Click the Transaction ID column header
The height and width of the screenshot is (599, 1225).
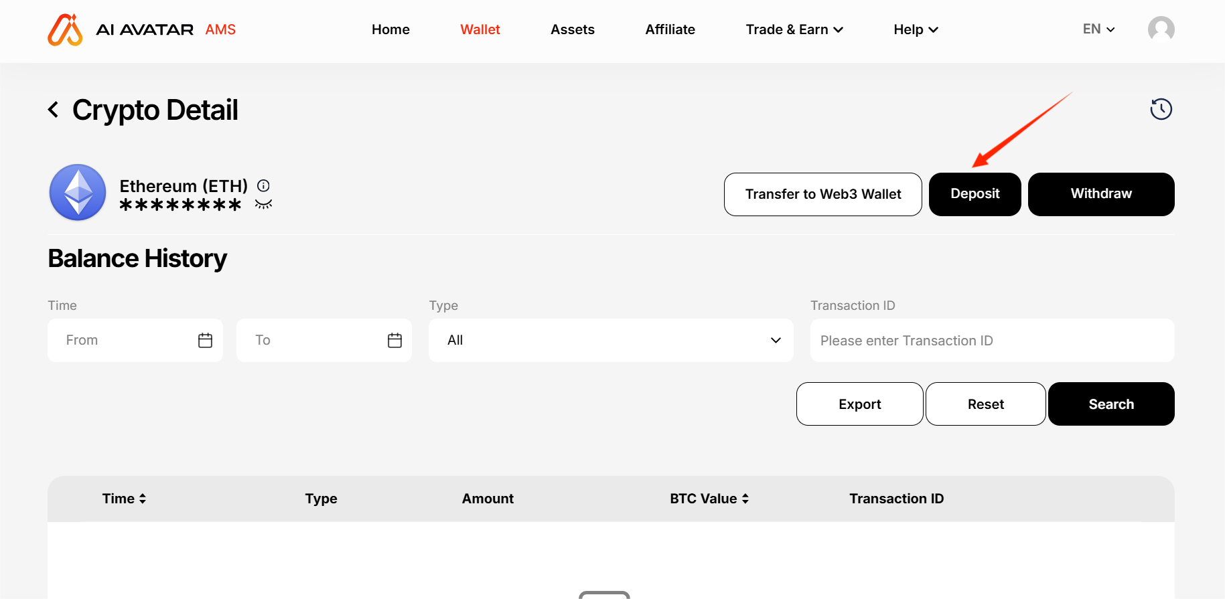point(896,499)
